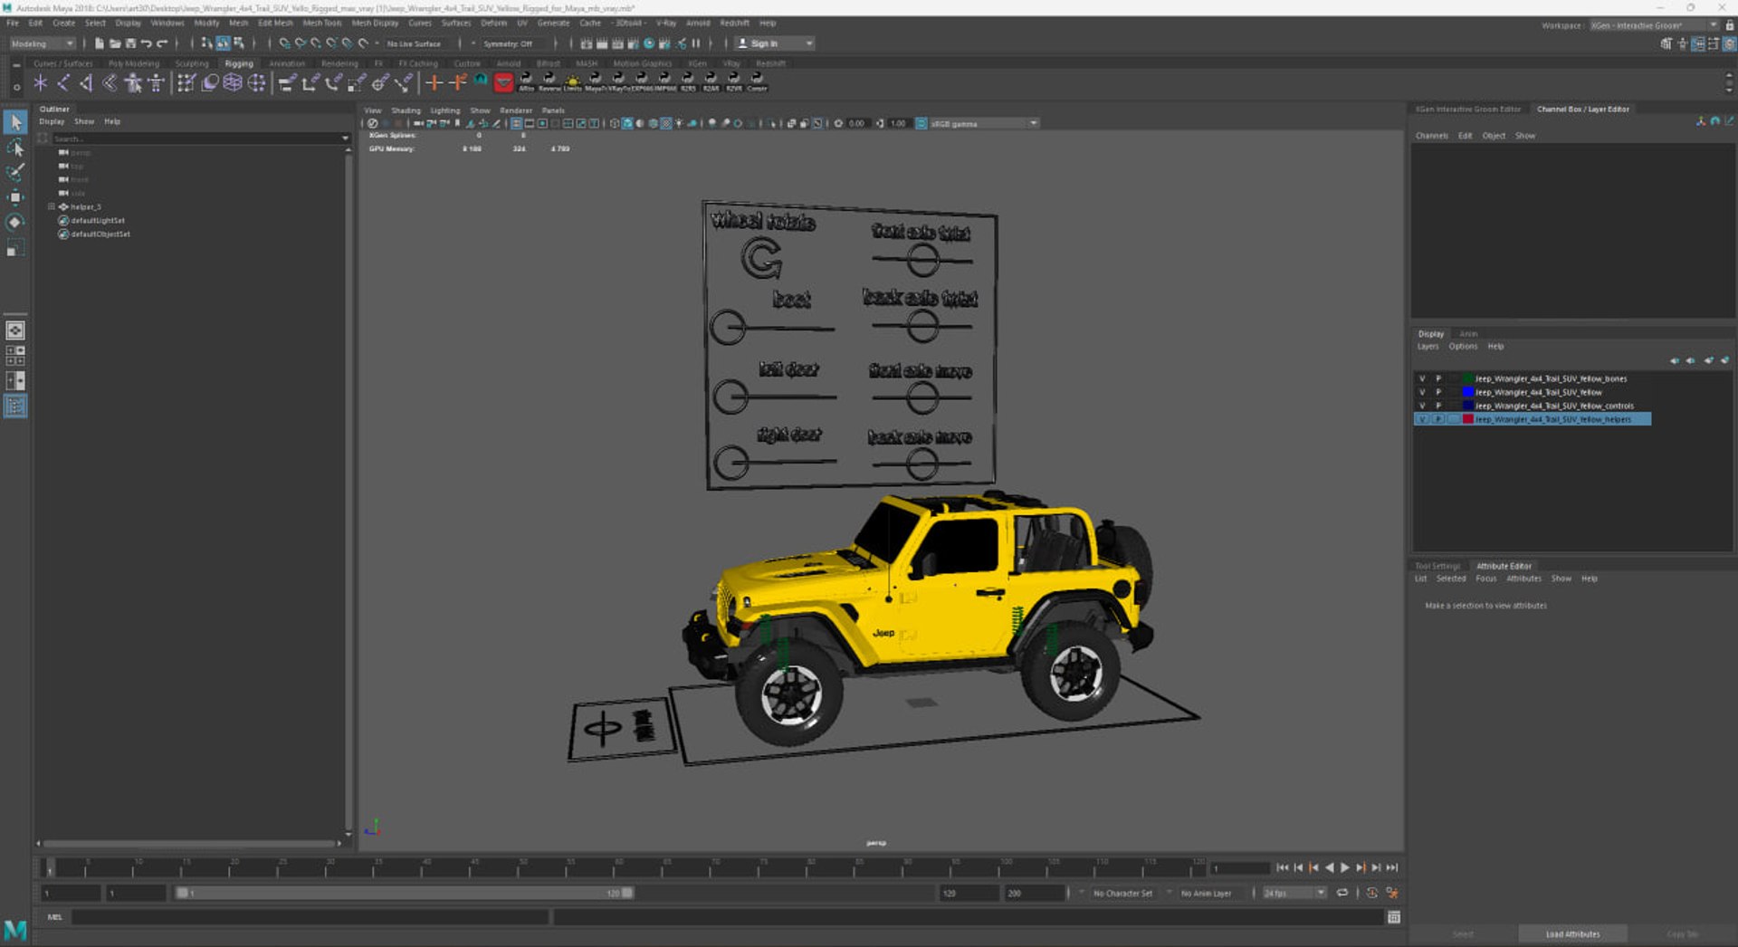Toggle the Symmetry Off setting
The width and height of the screenshot is (1738, 947).
click(x=507, y=43)
